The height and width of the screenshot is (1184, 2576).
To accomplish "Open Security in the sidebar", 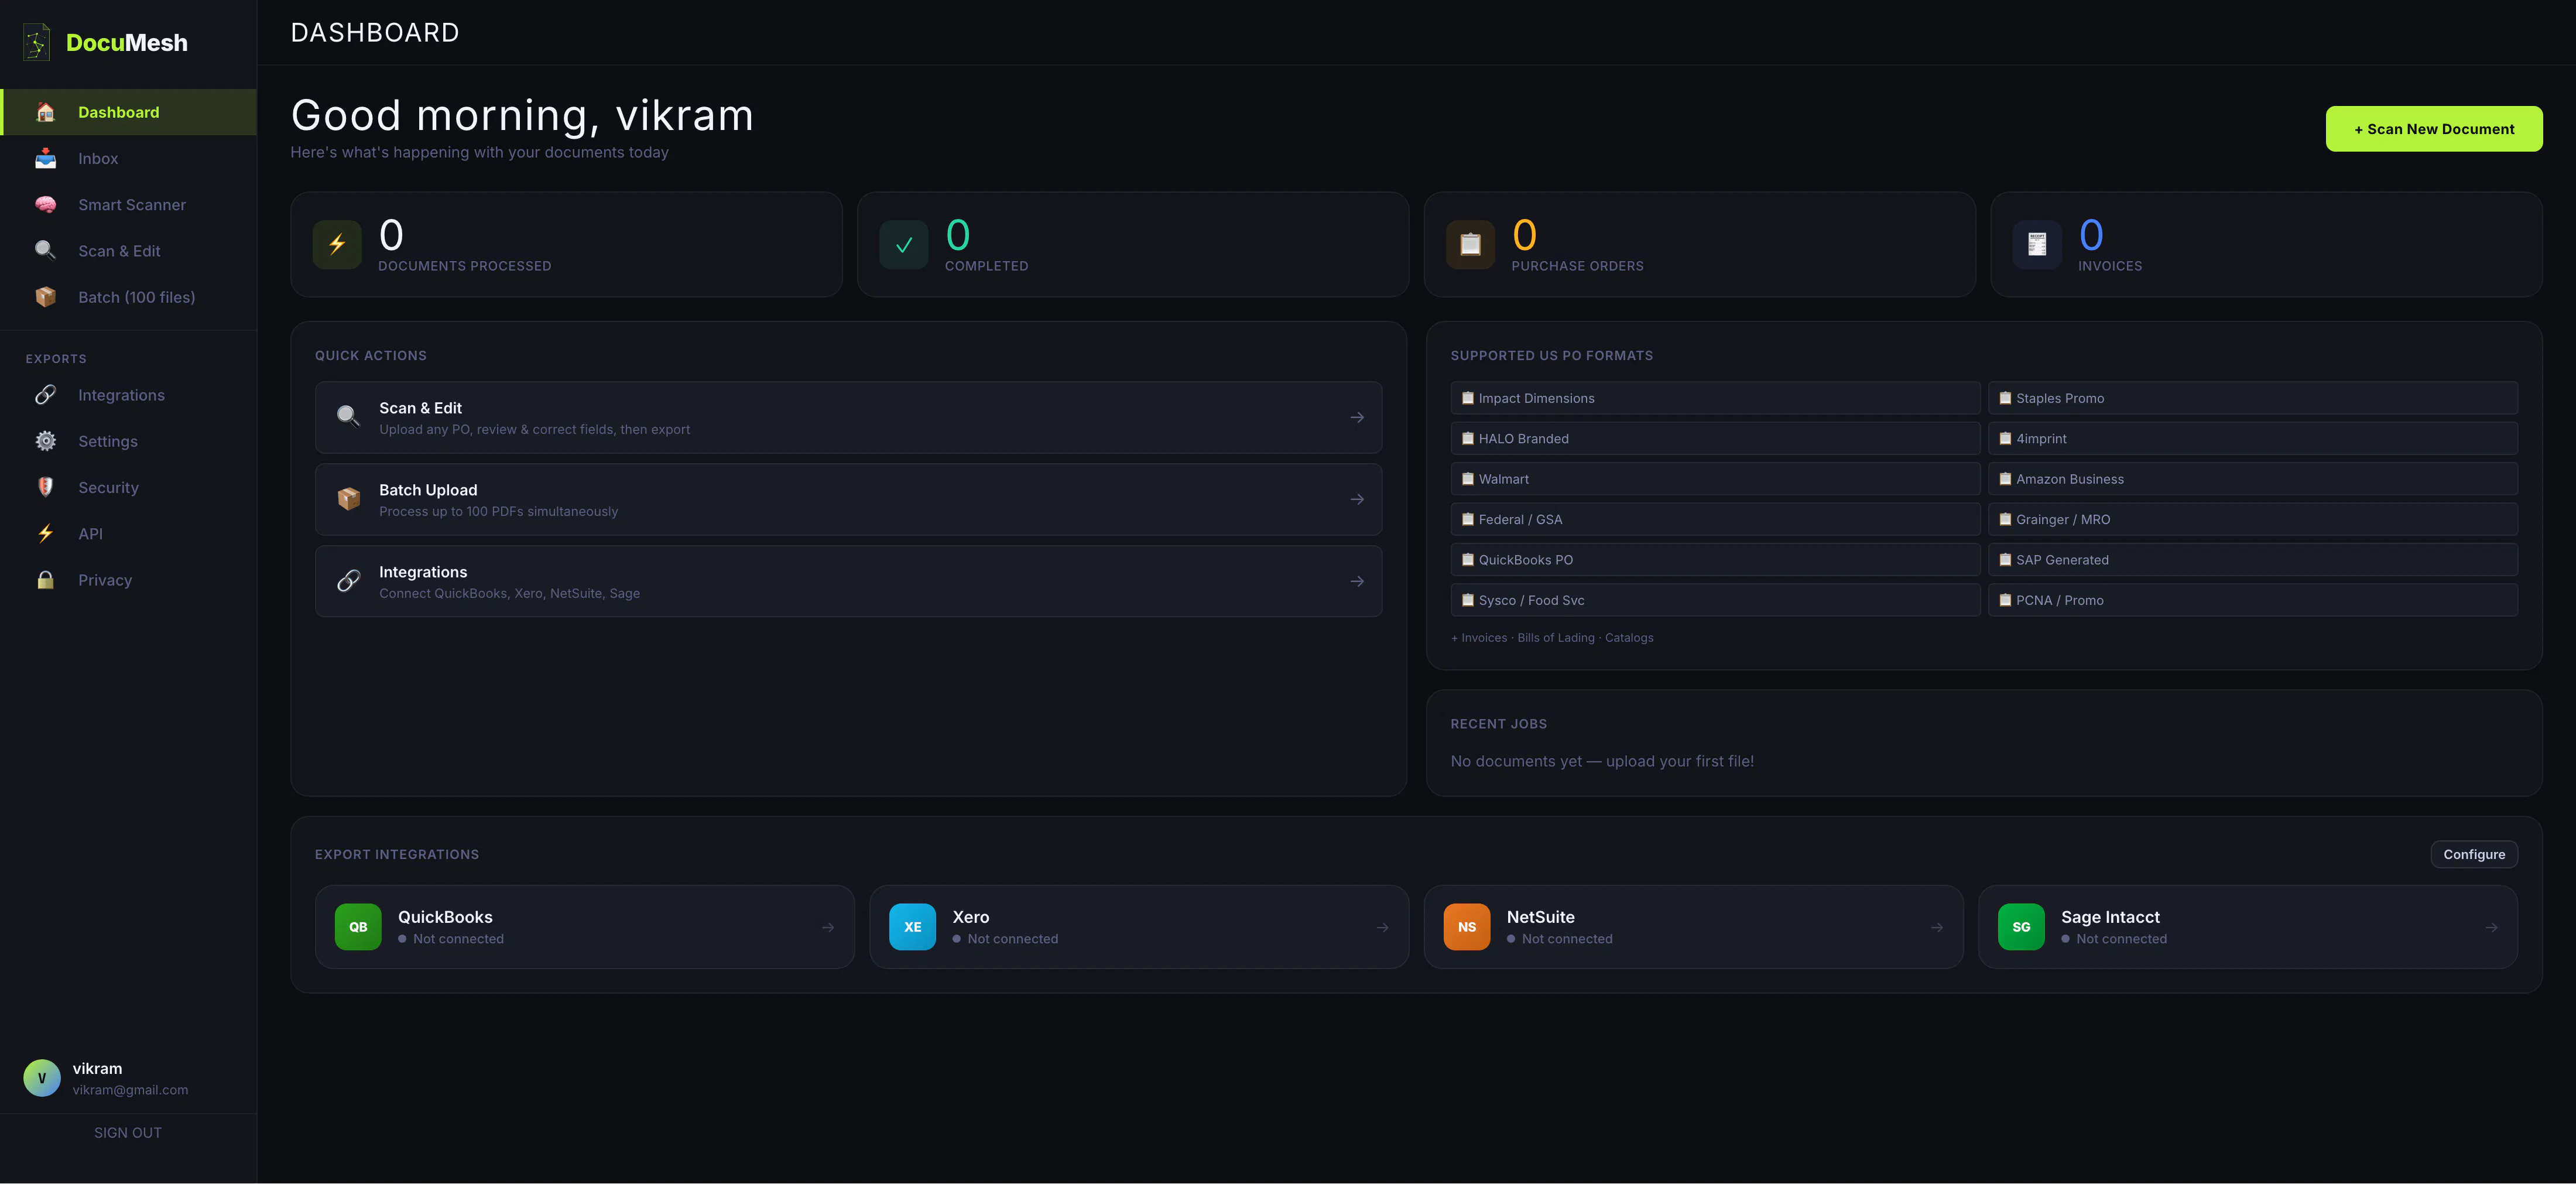I will [129, 487].
